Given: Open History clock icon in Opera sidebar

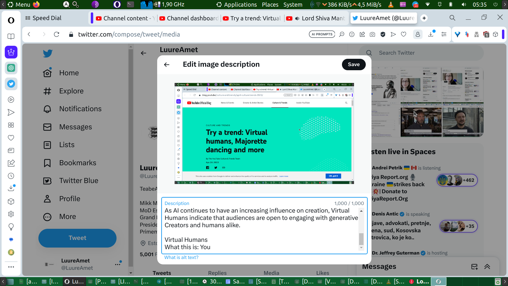Looking at the screenshot, I should tap(11, 176).
